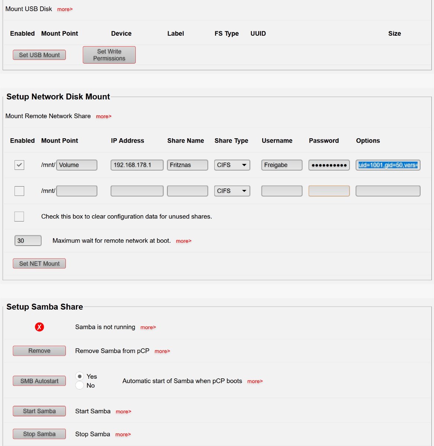Open the CIFS share type dropdown for Fritznas
434x446 pixels.
coord(232,165)
